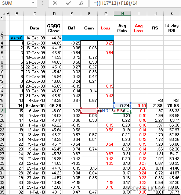Click bold date cell '5-Jan-10'
Image resolution: width=181 pixels, height=195 pixels.
pyautogui.click(x=35, y=106)
